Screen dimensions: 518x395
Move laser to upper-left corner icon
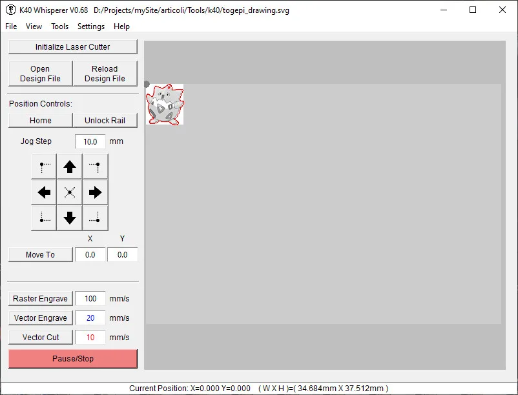44,167
